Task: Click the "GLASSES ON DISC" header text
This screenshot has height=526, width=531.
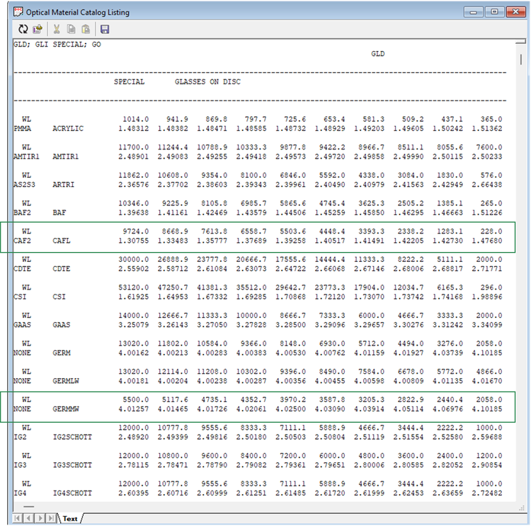Action: click(x=207, y=81)
